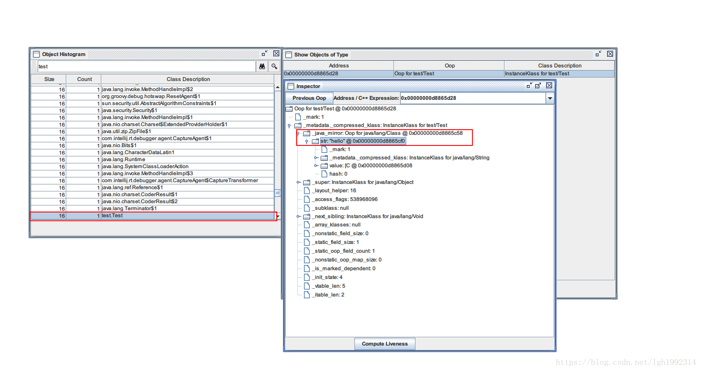The height and width of the screenshot is (371, 701).
Task: Collapse the _java_mirror Oop node
Action: coord(298,133)
